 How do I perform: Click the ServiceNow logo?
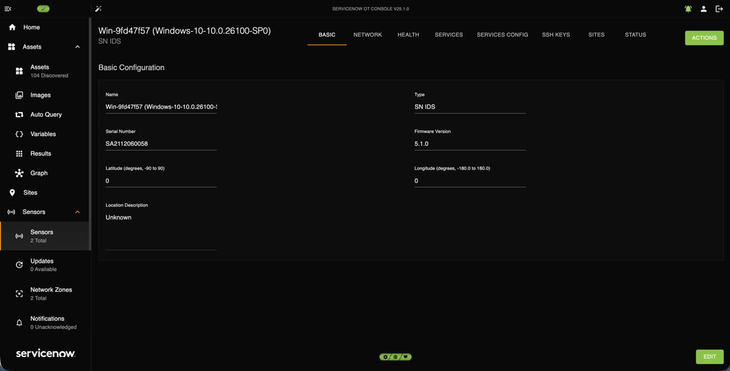[46, 353]
